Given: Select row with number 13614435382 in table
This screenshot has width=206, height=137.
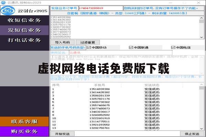Looking at the screenshot, I should 125,92.
